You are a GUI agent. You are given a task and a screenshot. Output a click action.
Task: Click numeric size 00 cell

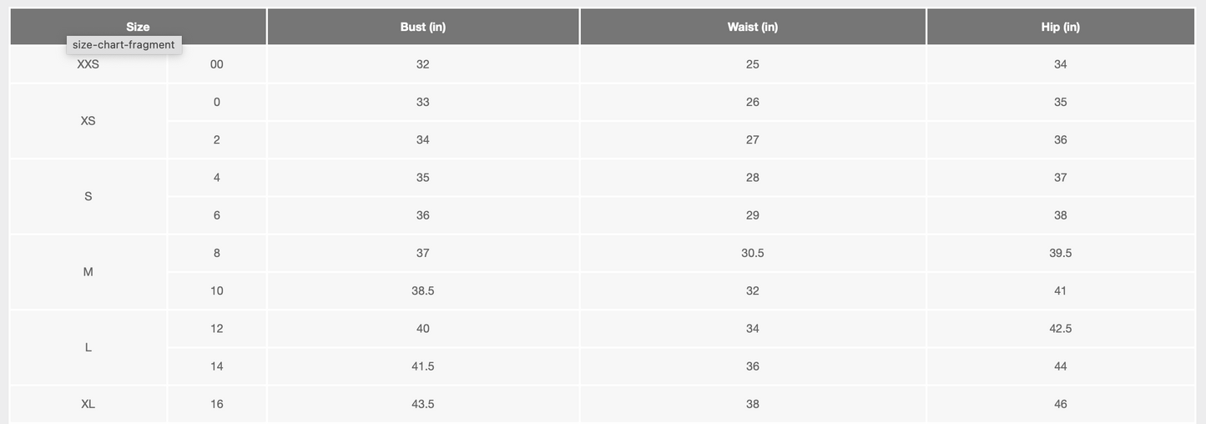(x=217, y=64)
